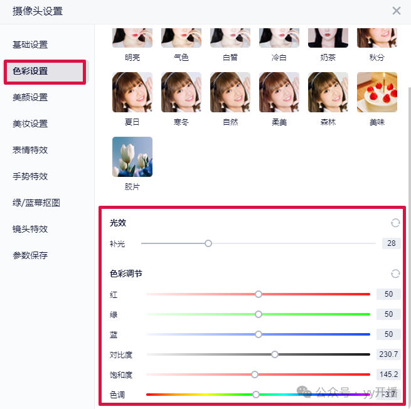The width and height of the screenshot is (411, 409).
Task: Click the 红 value field showing 50
Action: click(388, 294)
